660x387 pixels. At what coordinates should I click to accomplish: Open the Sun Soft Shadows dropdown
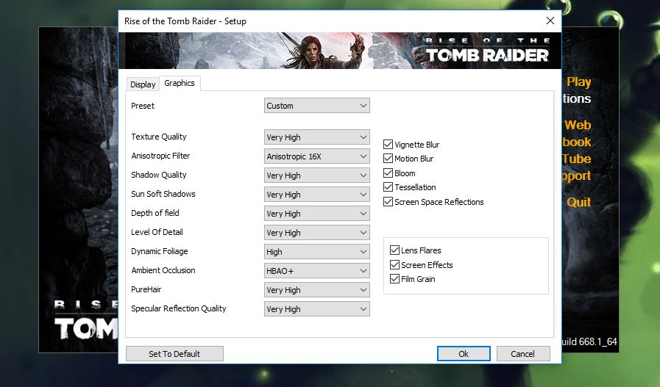point(317,195)
